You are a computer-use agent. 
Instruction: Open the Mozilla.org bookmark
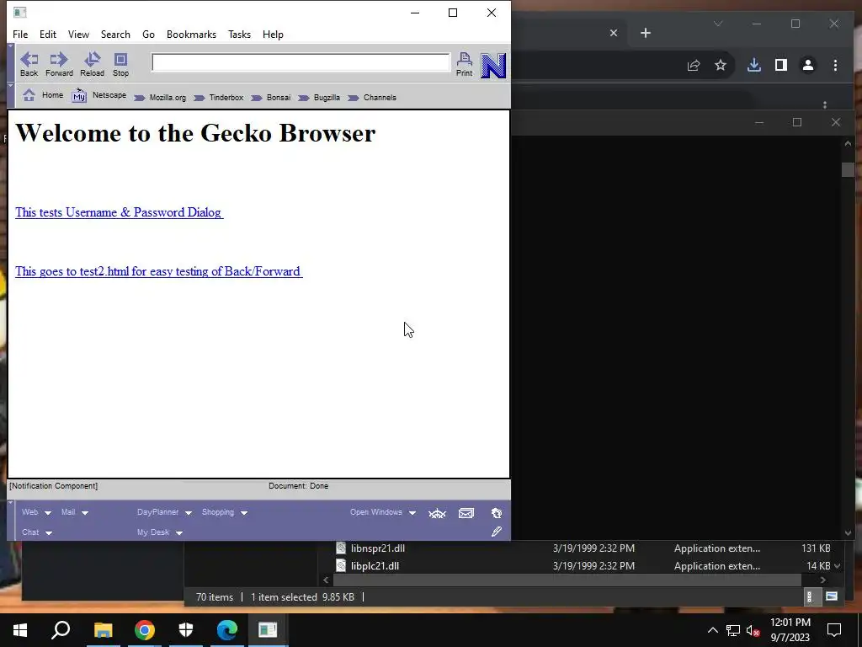coord(160,98)
